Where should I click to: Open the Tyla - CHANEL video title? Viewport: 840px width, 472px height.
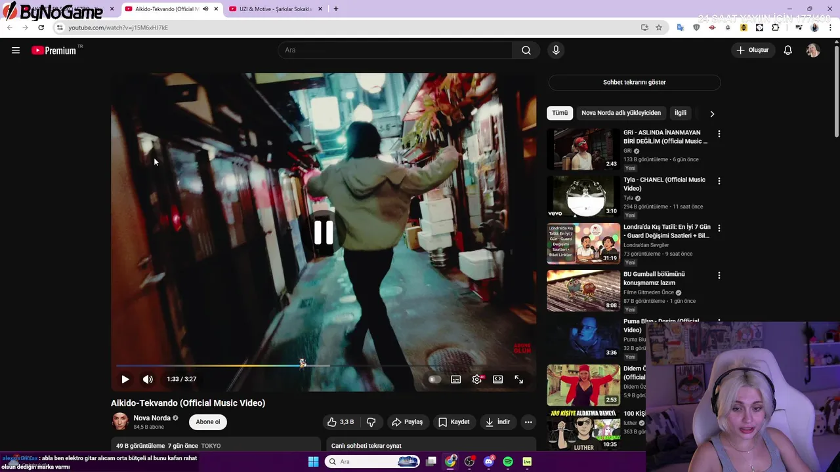(x=664, y=184)
